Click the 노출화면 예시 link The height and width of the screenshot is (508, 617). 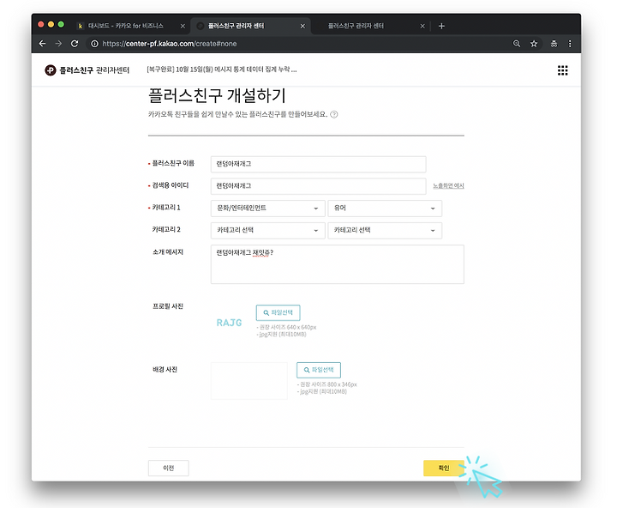pos(448,185)
